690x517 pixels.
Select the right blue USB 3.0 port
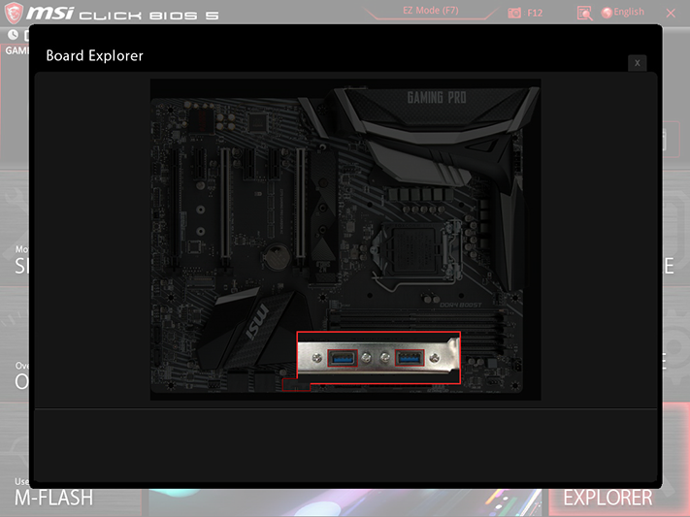(410, 358)
